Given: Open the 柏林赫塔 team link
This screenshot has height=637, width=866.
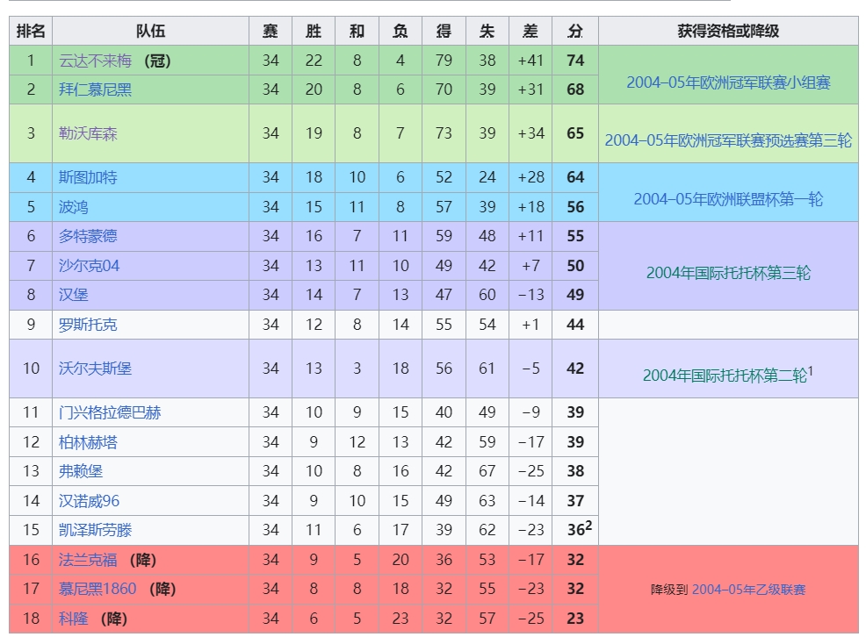Looking at the screenshot, I should 88,442.
